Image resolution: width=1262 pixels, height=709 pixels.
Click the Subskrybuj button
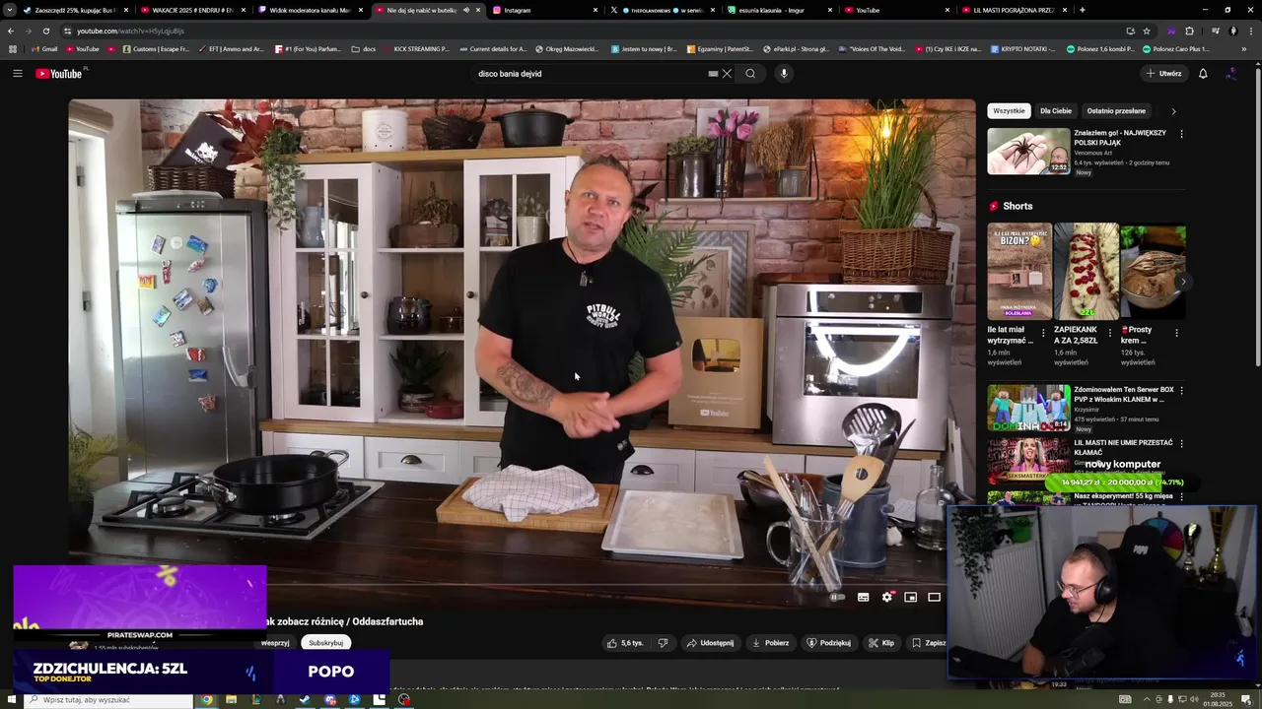click(326, 643)
